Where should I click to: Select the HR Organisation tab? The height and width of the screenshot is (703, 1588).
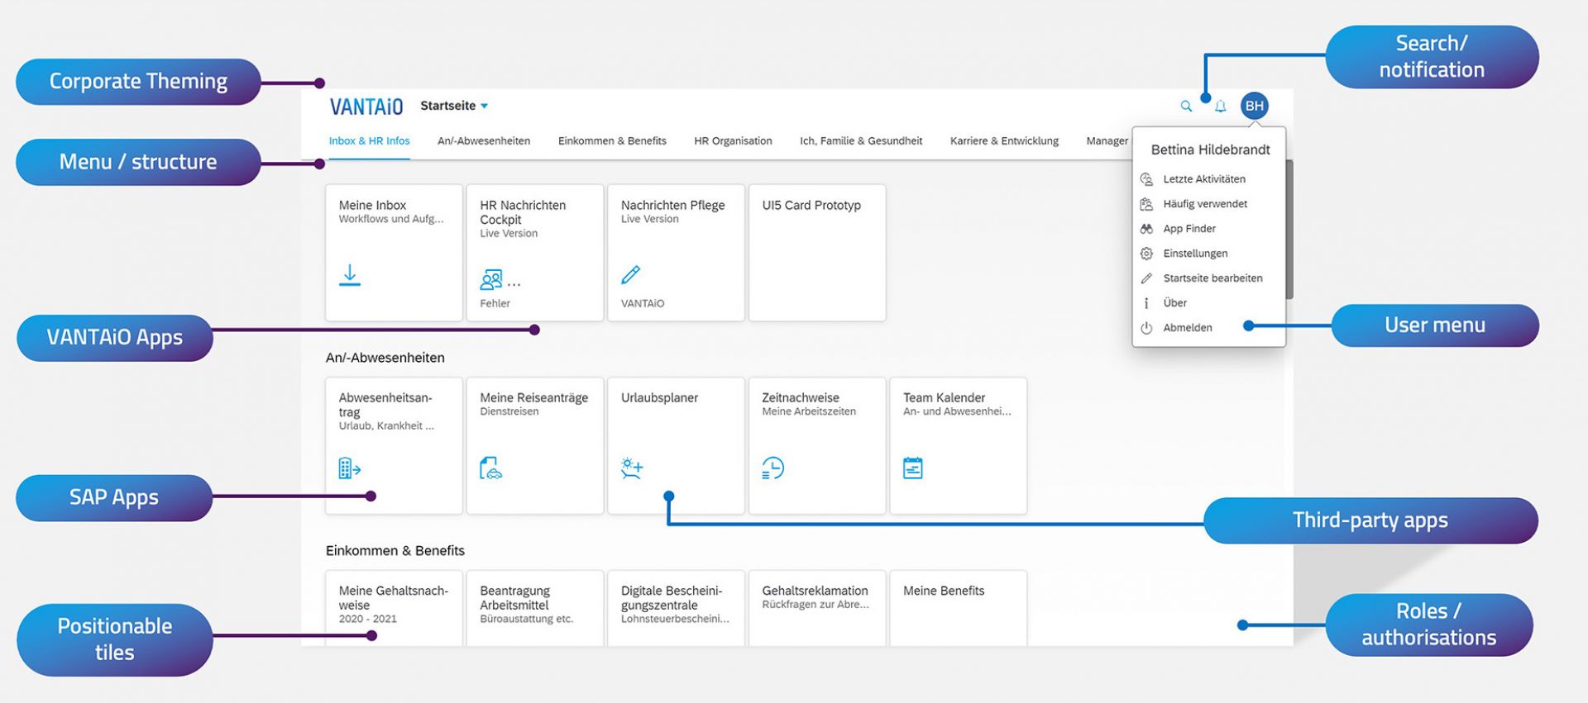tap(733, 141)
